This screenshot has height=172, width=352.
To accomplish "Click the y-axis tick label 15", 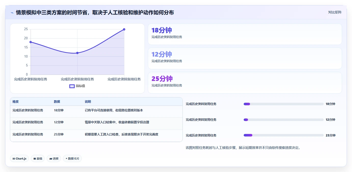I will (26, 47).
